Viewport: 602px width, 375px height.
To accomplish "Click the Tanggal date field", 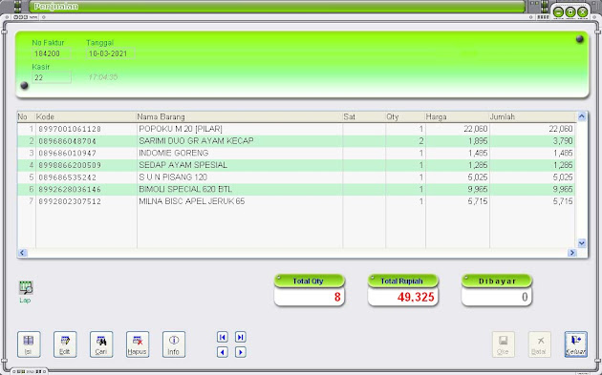I will tap(110, 53).
